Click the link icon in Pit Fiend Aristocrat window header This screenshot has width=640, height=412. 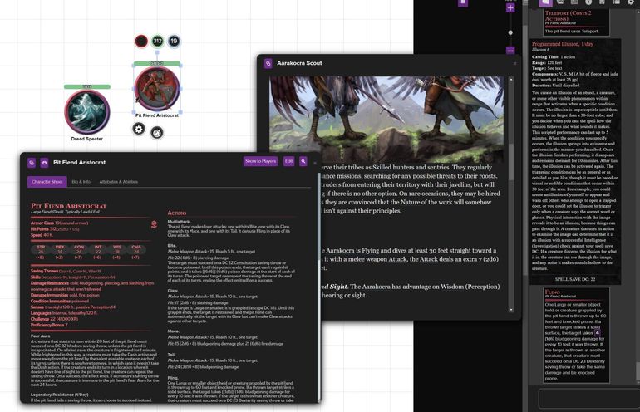[x=32, y=163]
